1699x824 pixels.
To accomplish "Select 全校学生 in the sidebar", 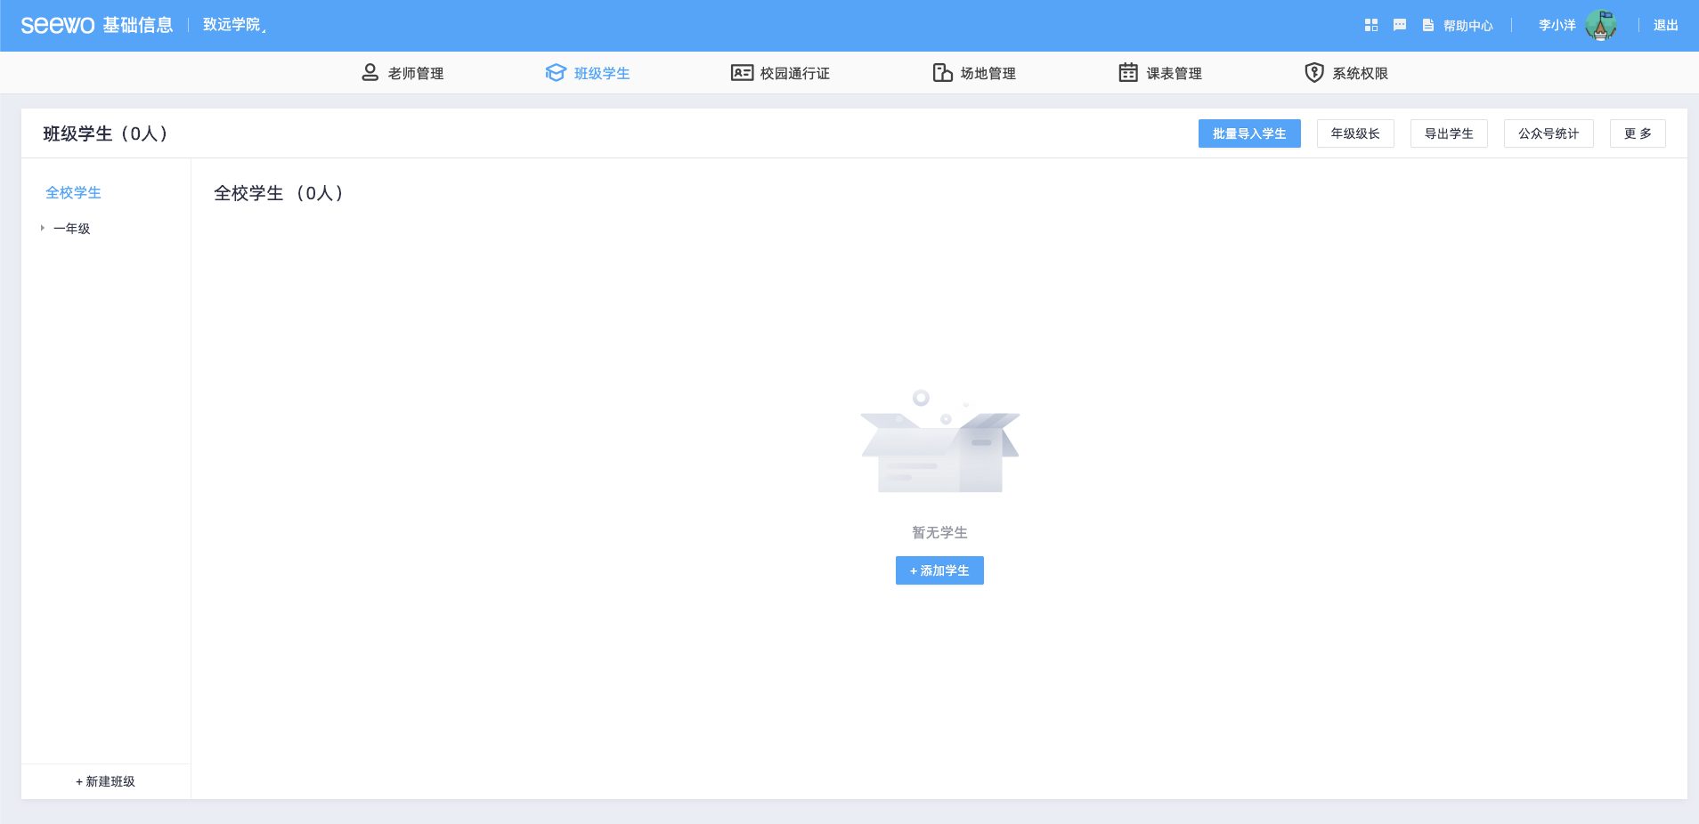I will coord(73,193).
